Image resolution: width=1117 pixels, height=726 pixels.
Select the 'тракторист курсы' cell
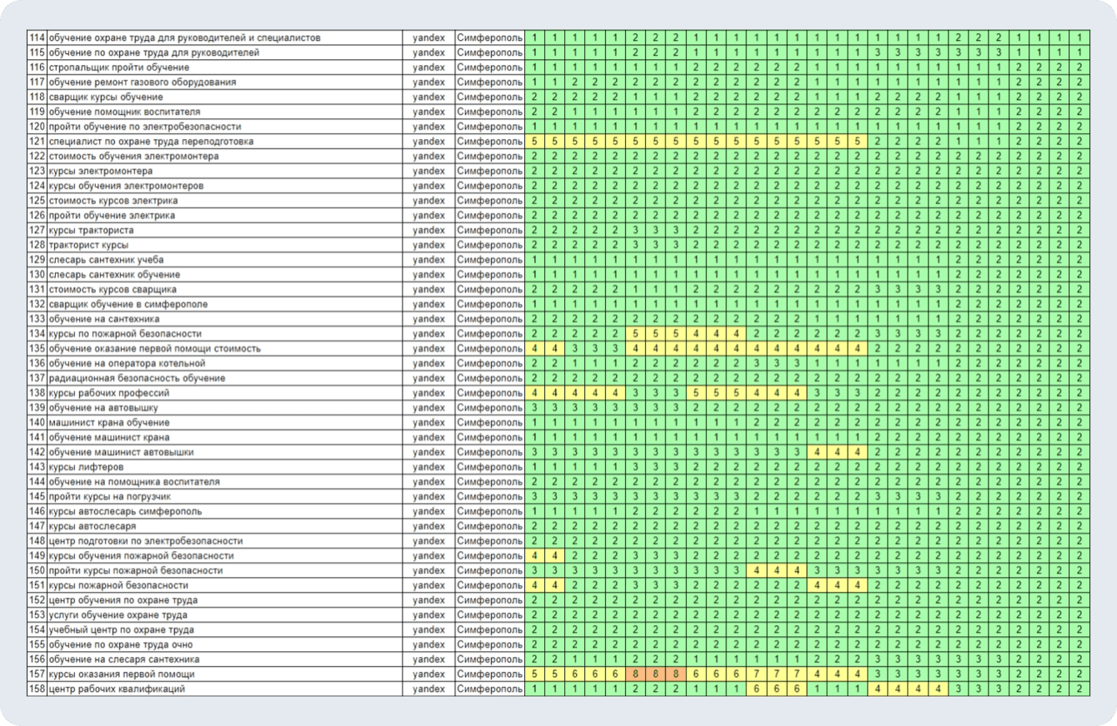[224, 246]
